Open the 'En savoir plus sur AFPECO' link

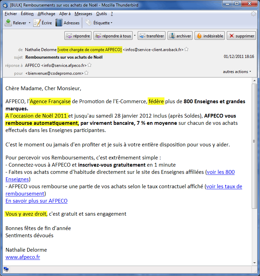tap(36, 201)
